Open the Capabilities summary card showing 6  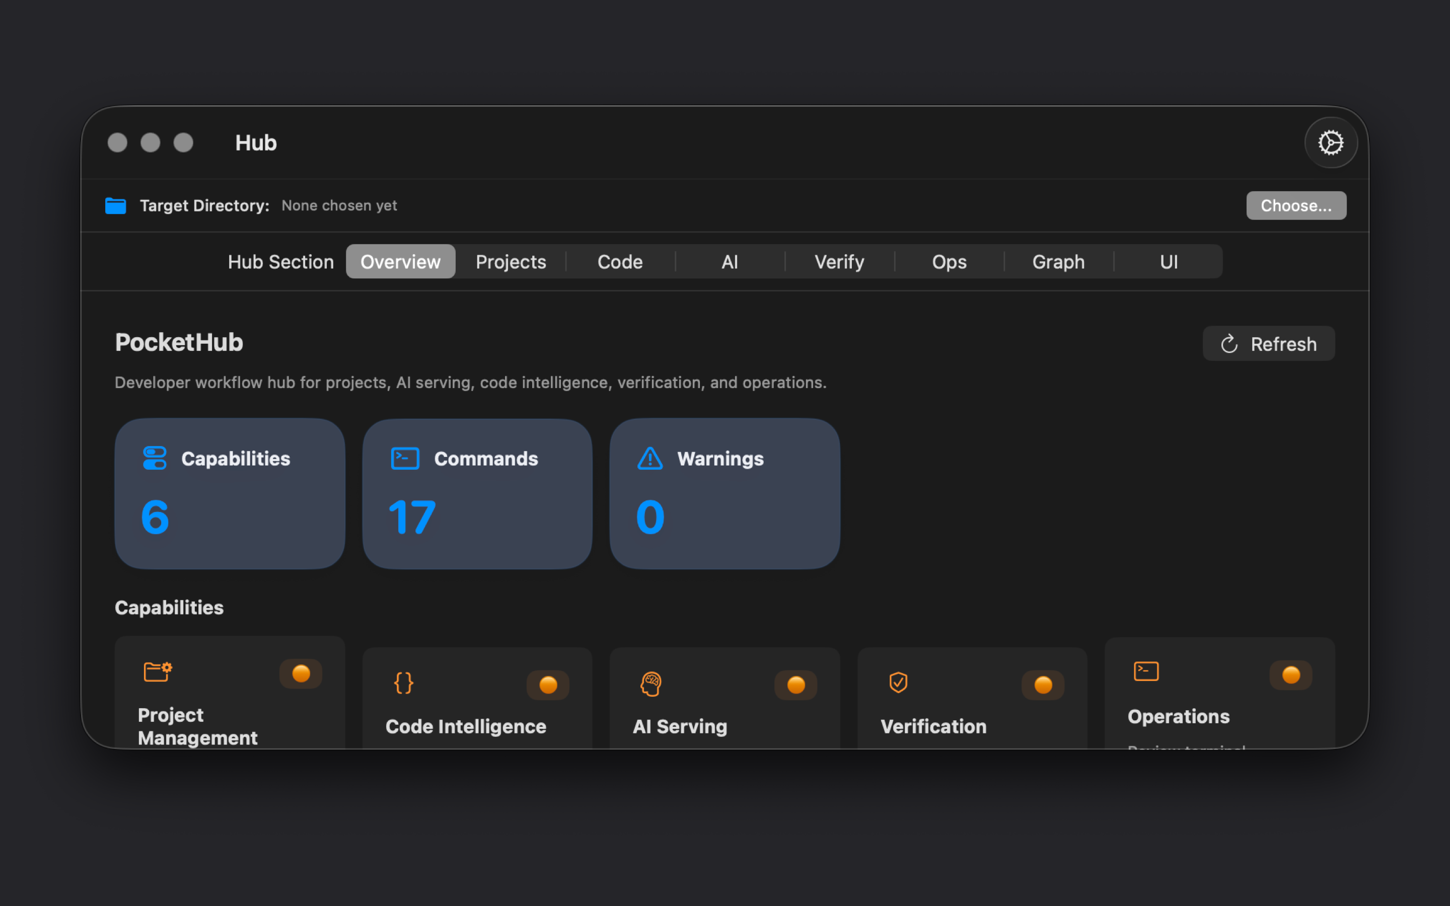point(230,494)
